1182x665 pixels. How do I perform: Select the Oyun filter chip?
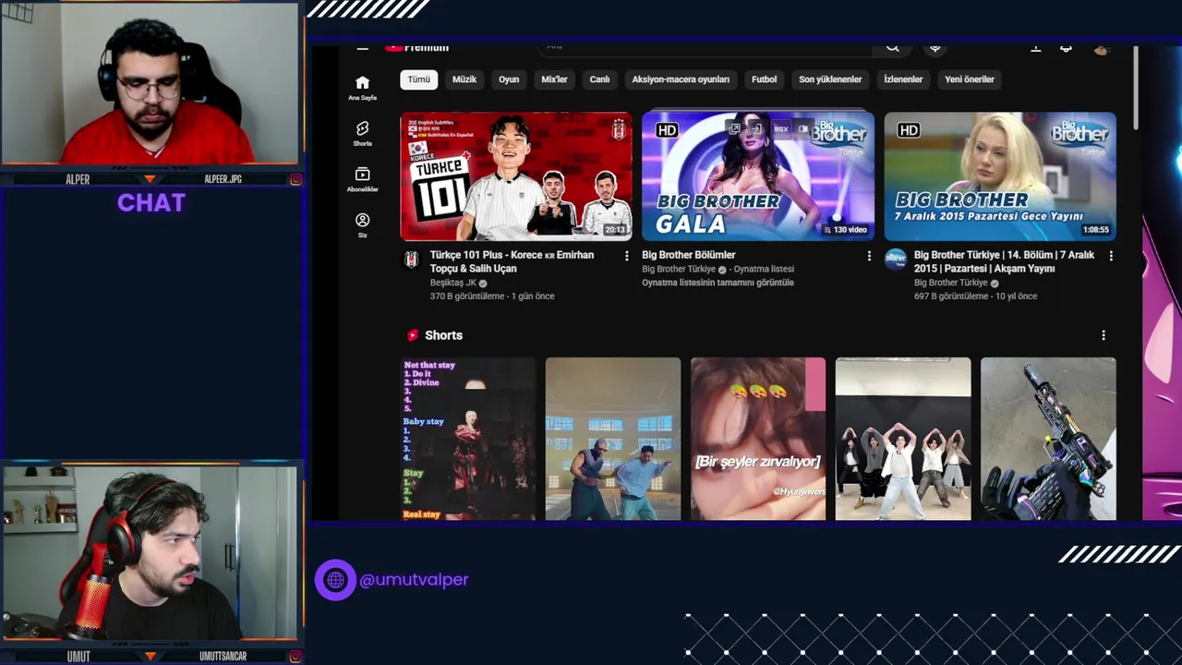[509, 79]
